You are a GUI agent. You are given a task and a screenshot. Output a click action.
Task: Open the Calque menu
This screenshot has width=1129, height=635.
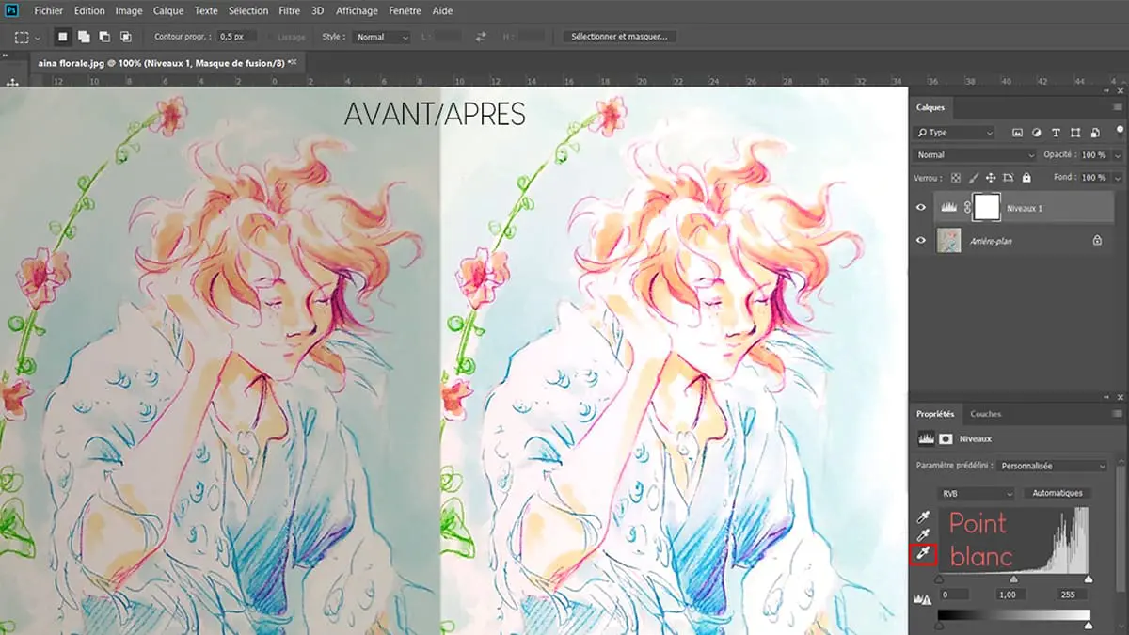(168, 10)
